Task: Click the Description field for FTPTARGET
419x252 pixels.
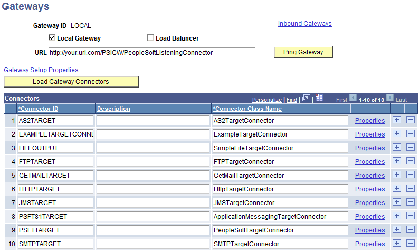Action: (153, 162)
